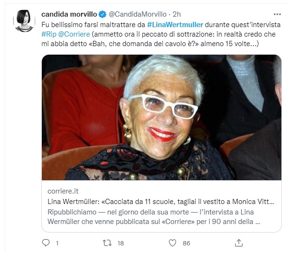This screenshot has height=253, width=289.
Task: Open the Lina Wertmüller article photo
Action: 162,117
